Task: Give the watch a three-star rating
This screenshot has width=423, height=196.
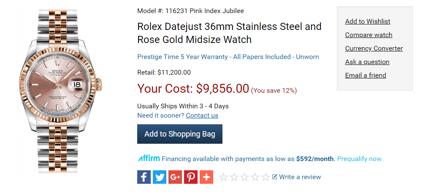Action: (x=245, y=177)
